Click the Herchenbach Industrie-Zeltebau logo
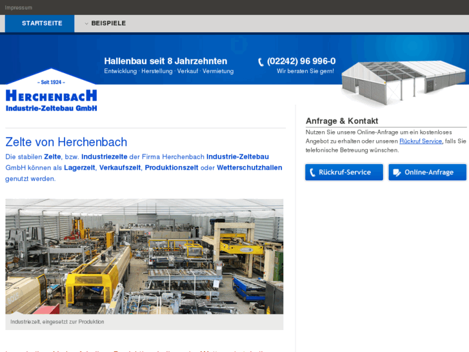 (52, 91)
